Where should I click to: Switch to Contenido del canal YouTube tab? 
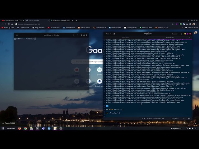13,20
